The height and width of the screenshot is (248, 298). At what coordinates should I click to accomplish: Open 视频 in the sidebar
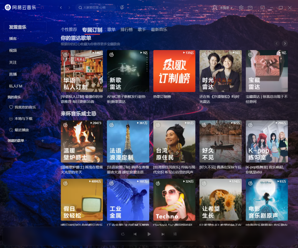pyautogui.click(x=13, y=50)
